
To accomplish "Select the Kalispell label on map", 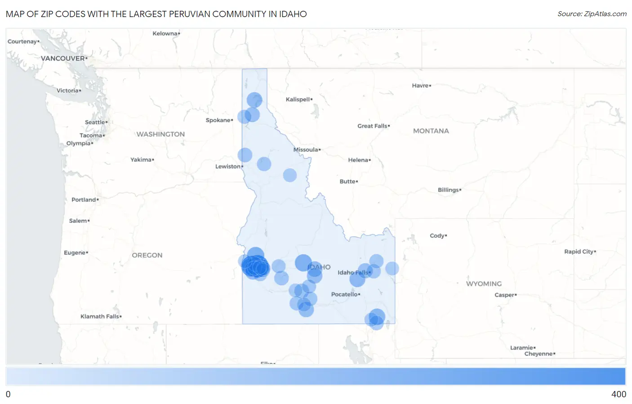I will pyautogui.click(x=298, y=99).
